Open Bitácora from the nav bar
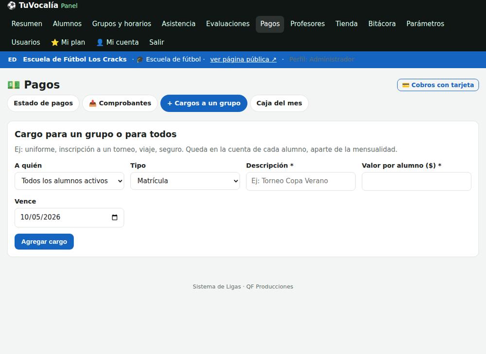This screenshot has width=486, height=354. [382, 24]
